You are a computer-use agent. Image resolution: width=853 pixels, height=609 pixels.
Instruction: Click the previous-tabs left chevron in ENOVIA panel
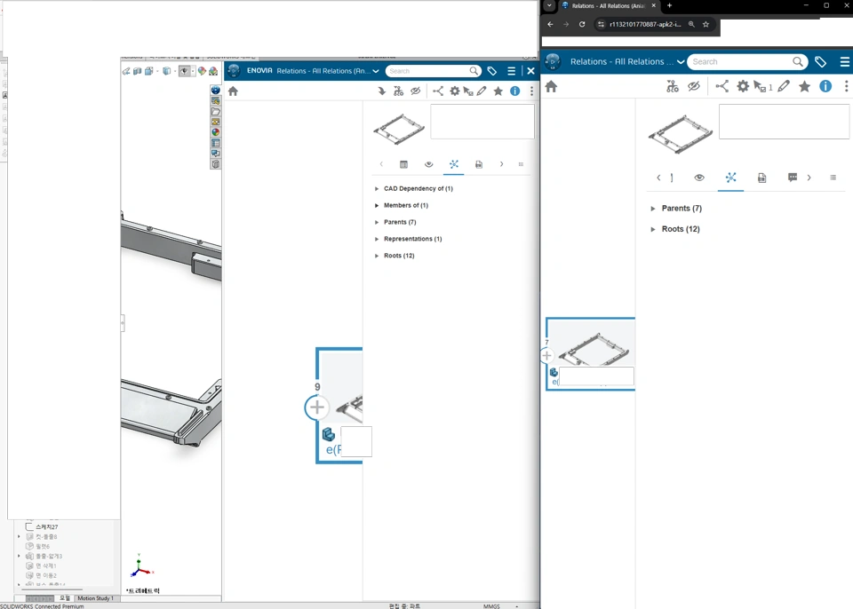pyautogui.click(x=381, y=164)
